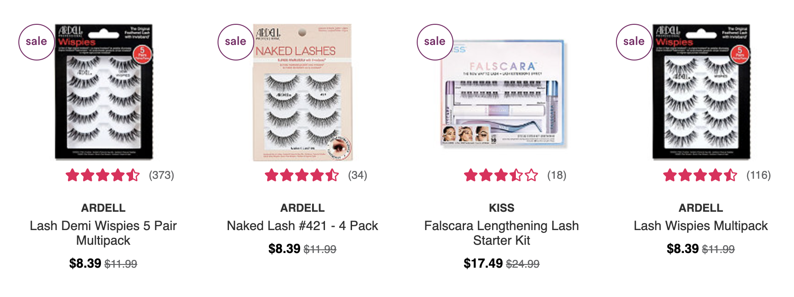Screen dimensions: 794x297
Task: Open the Naked Lashes 4 Pack product image
Action: click(x=302, y=92)
